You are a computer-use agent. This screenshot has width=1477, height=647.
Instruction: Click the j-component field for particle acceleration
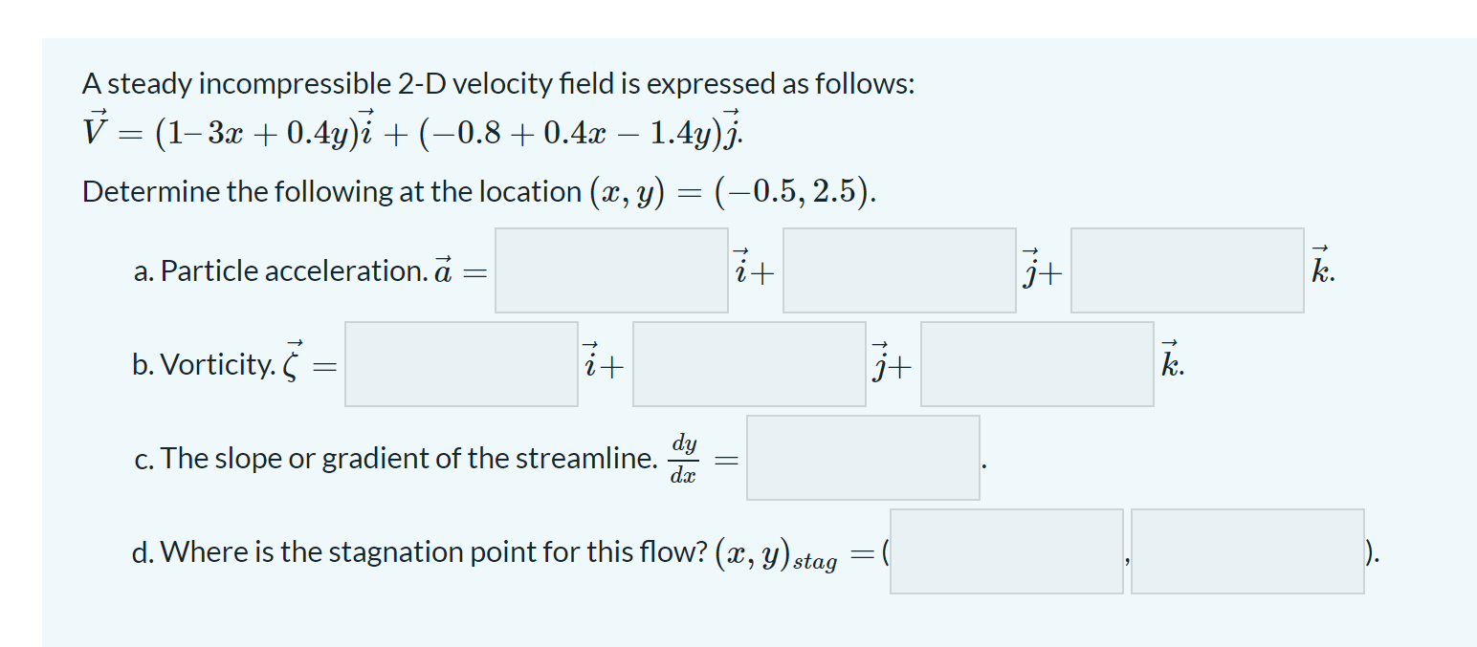pos(897,270)
